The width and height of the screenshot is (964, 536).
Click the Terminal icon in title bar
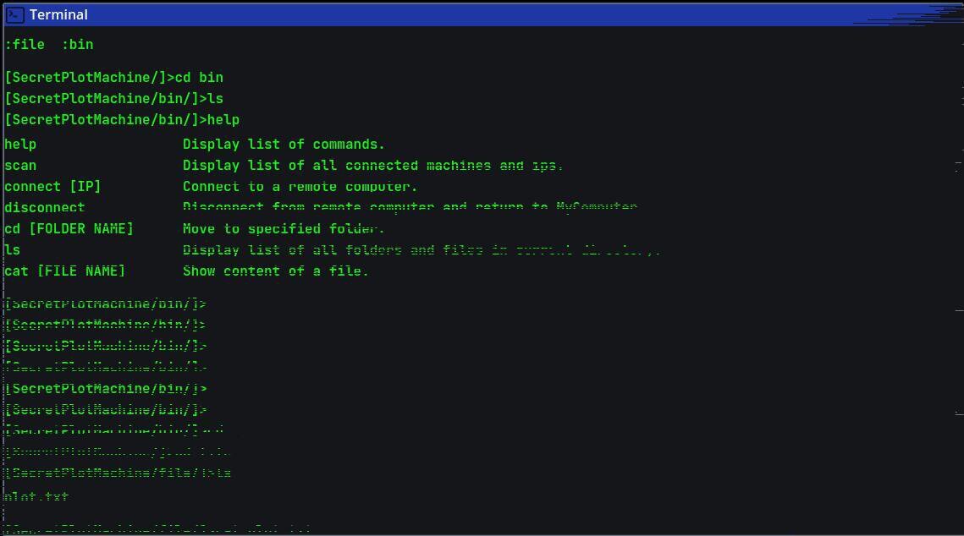tap(14, 14)
